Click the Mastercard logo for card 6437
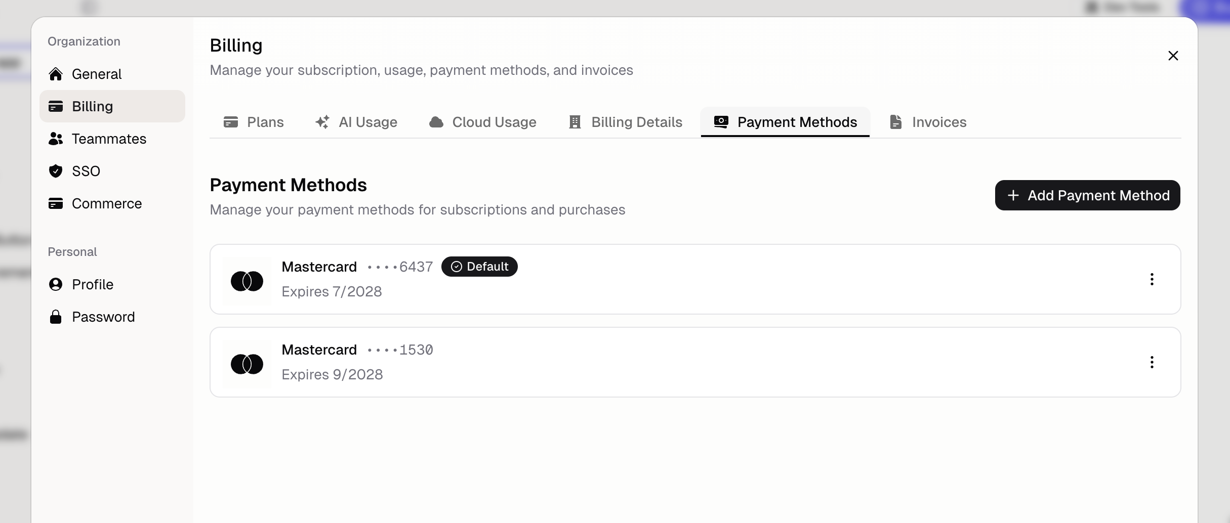This screenshot has width=1230, height=523. point(247,281)
